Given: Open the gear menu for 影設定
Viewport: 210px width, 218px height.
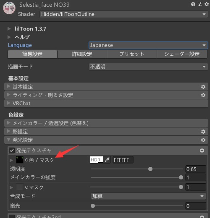Looking at the screenshot, I should 203,132.
